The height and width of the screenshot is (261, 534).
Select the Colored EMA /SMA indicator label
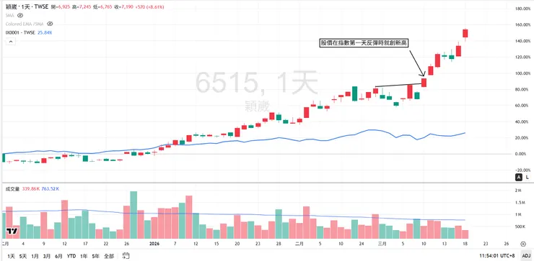coord(25,24)
